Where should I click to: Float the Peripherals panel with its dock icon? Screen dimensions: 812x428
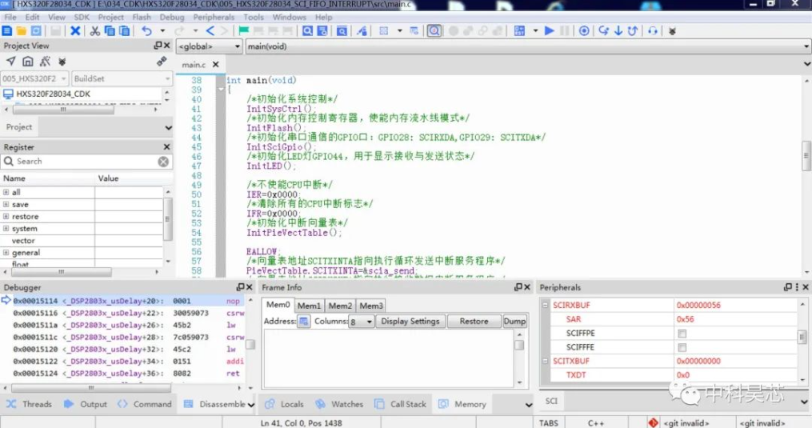[788, 287]
